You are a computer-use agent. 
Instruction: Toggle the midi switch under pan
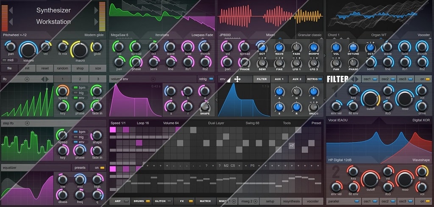pos(5,60)
